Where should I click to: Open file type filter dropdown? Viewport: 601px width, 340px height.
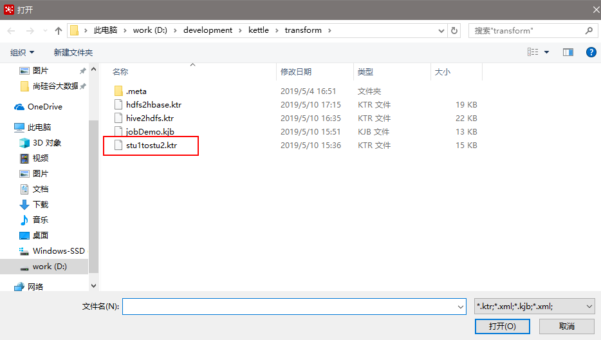[x=535, y=307]
